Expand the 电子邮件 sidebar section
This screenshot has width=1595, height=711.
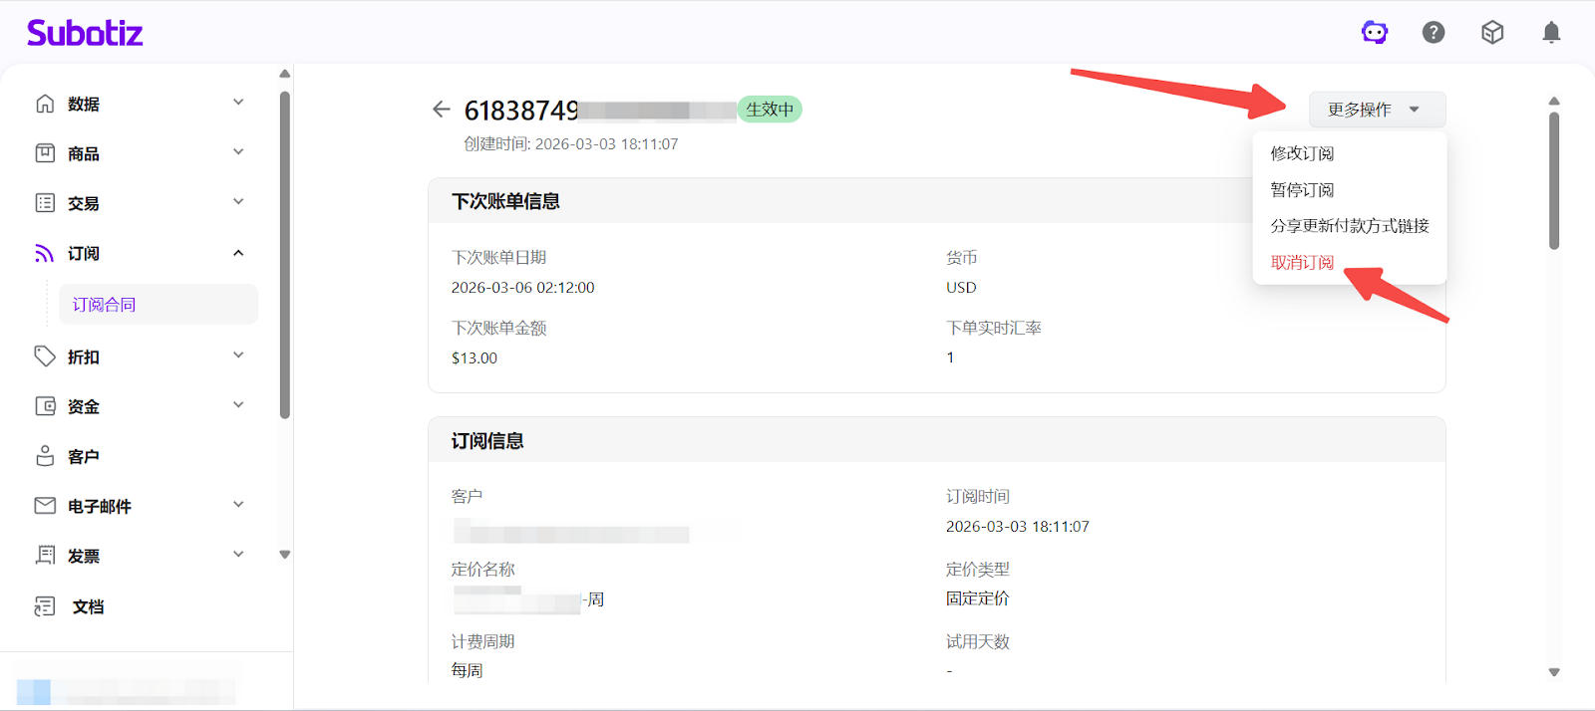tap(238, 505)
